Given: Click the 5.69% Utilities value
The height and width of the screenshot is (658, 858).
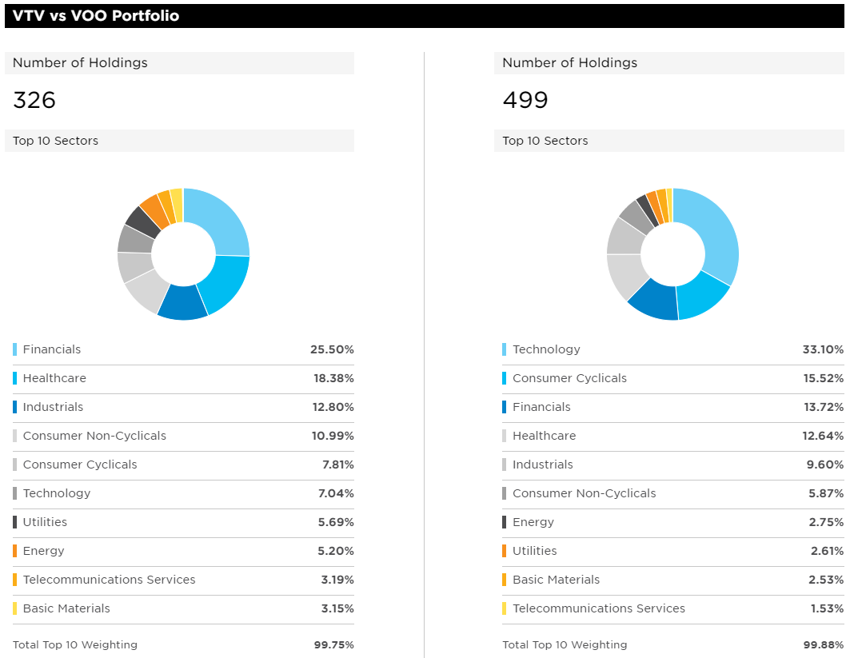Looking at the screenshot, I should pos(336,522).
